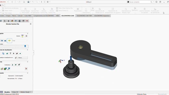
Task: Click the Home icon in title toolbar
Action: (12, 2)
